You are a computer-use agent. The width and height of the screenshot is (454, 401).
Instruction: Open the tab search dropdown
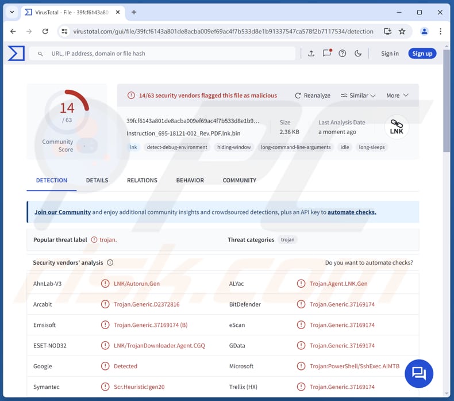[x=12, y=12]
